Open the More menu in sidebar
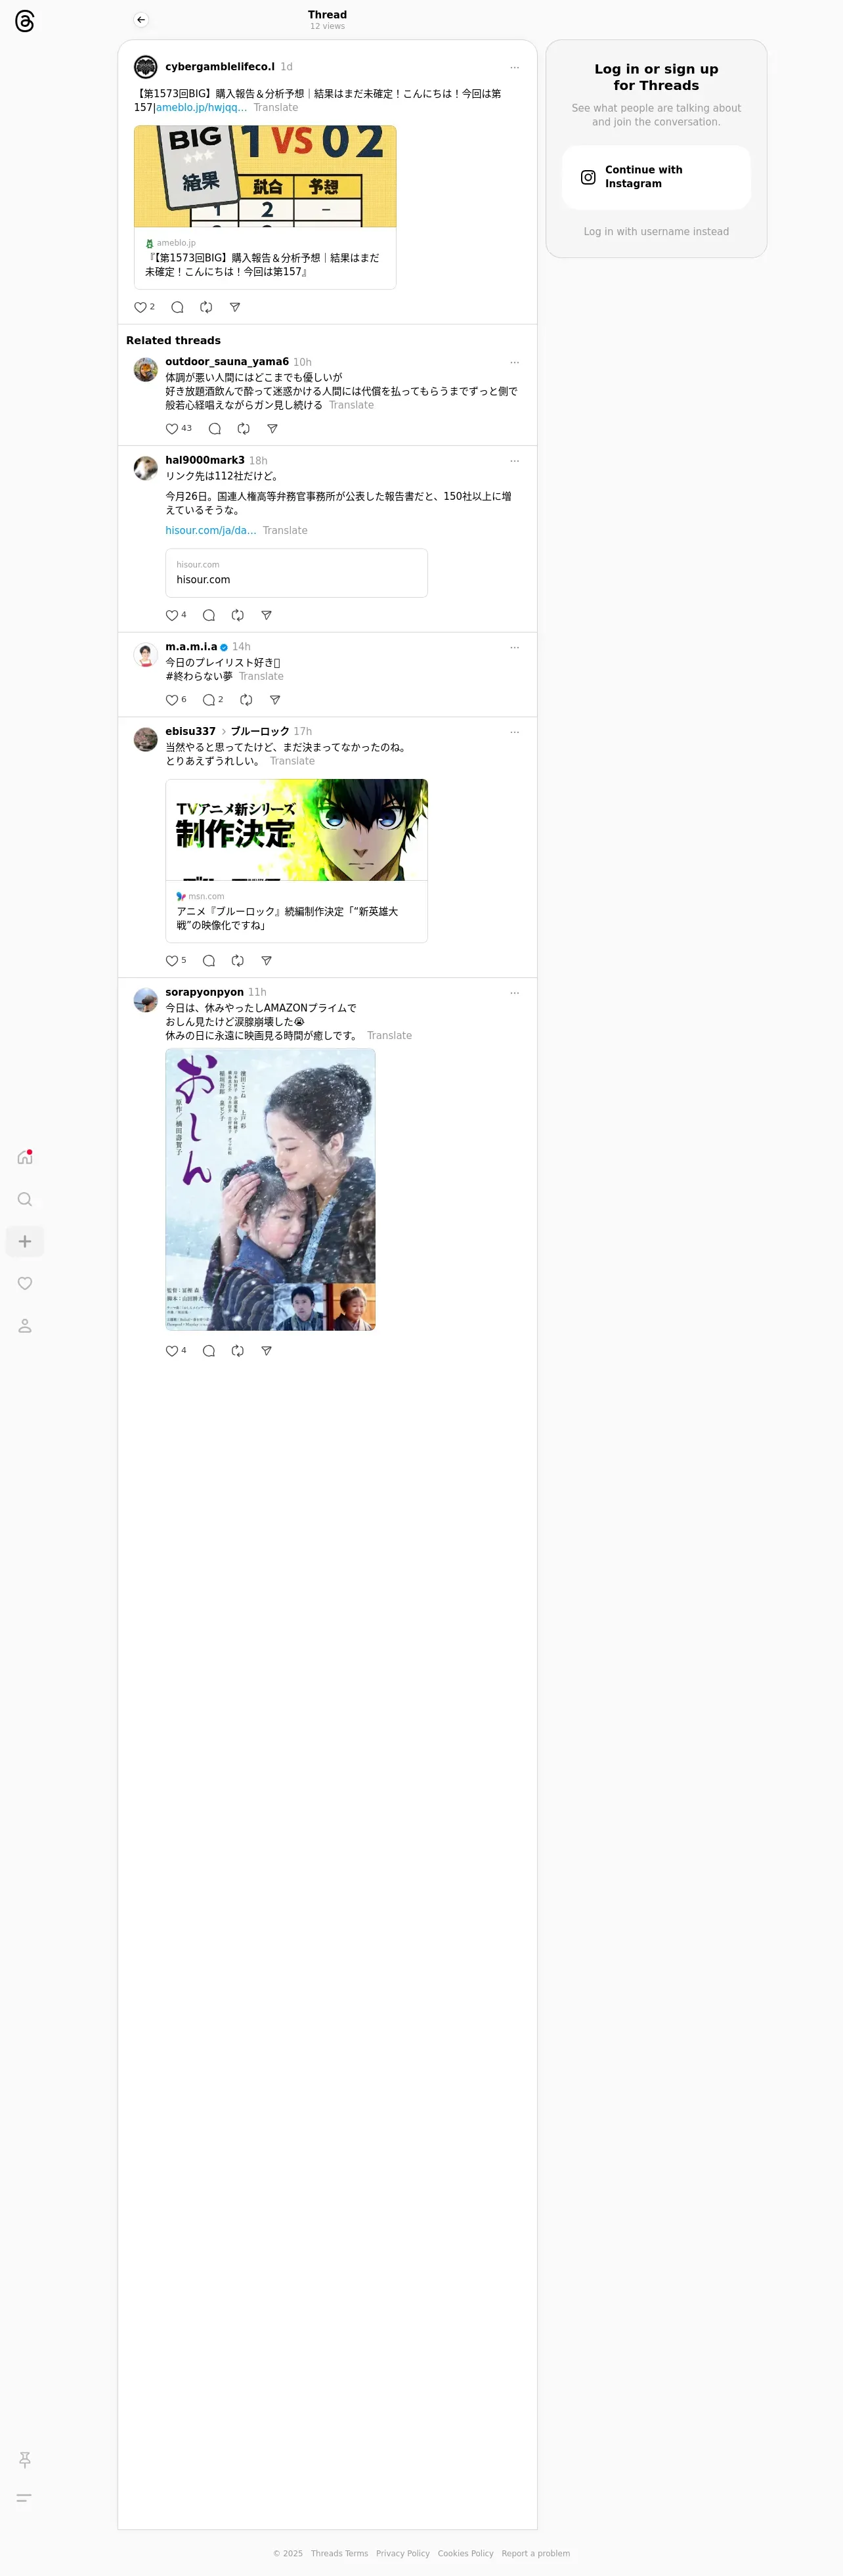Image resolution: width=843 pixels, height=2576 pixels. pyautogui.click(x=25, y=2497)
